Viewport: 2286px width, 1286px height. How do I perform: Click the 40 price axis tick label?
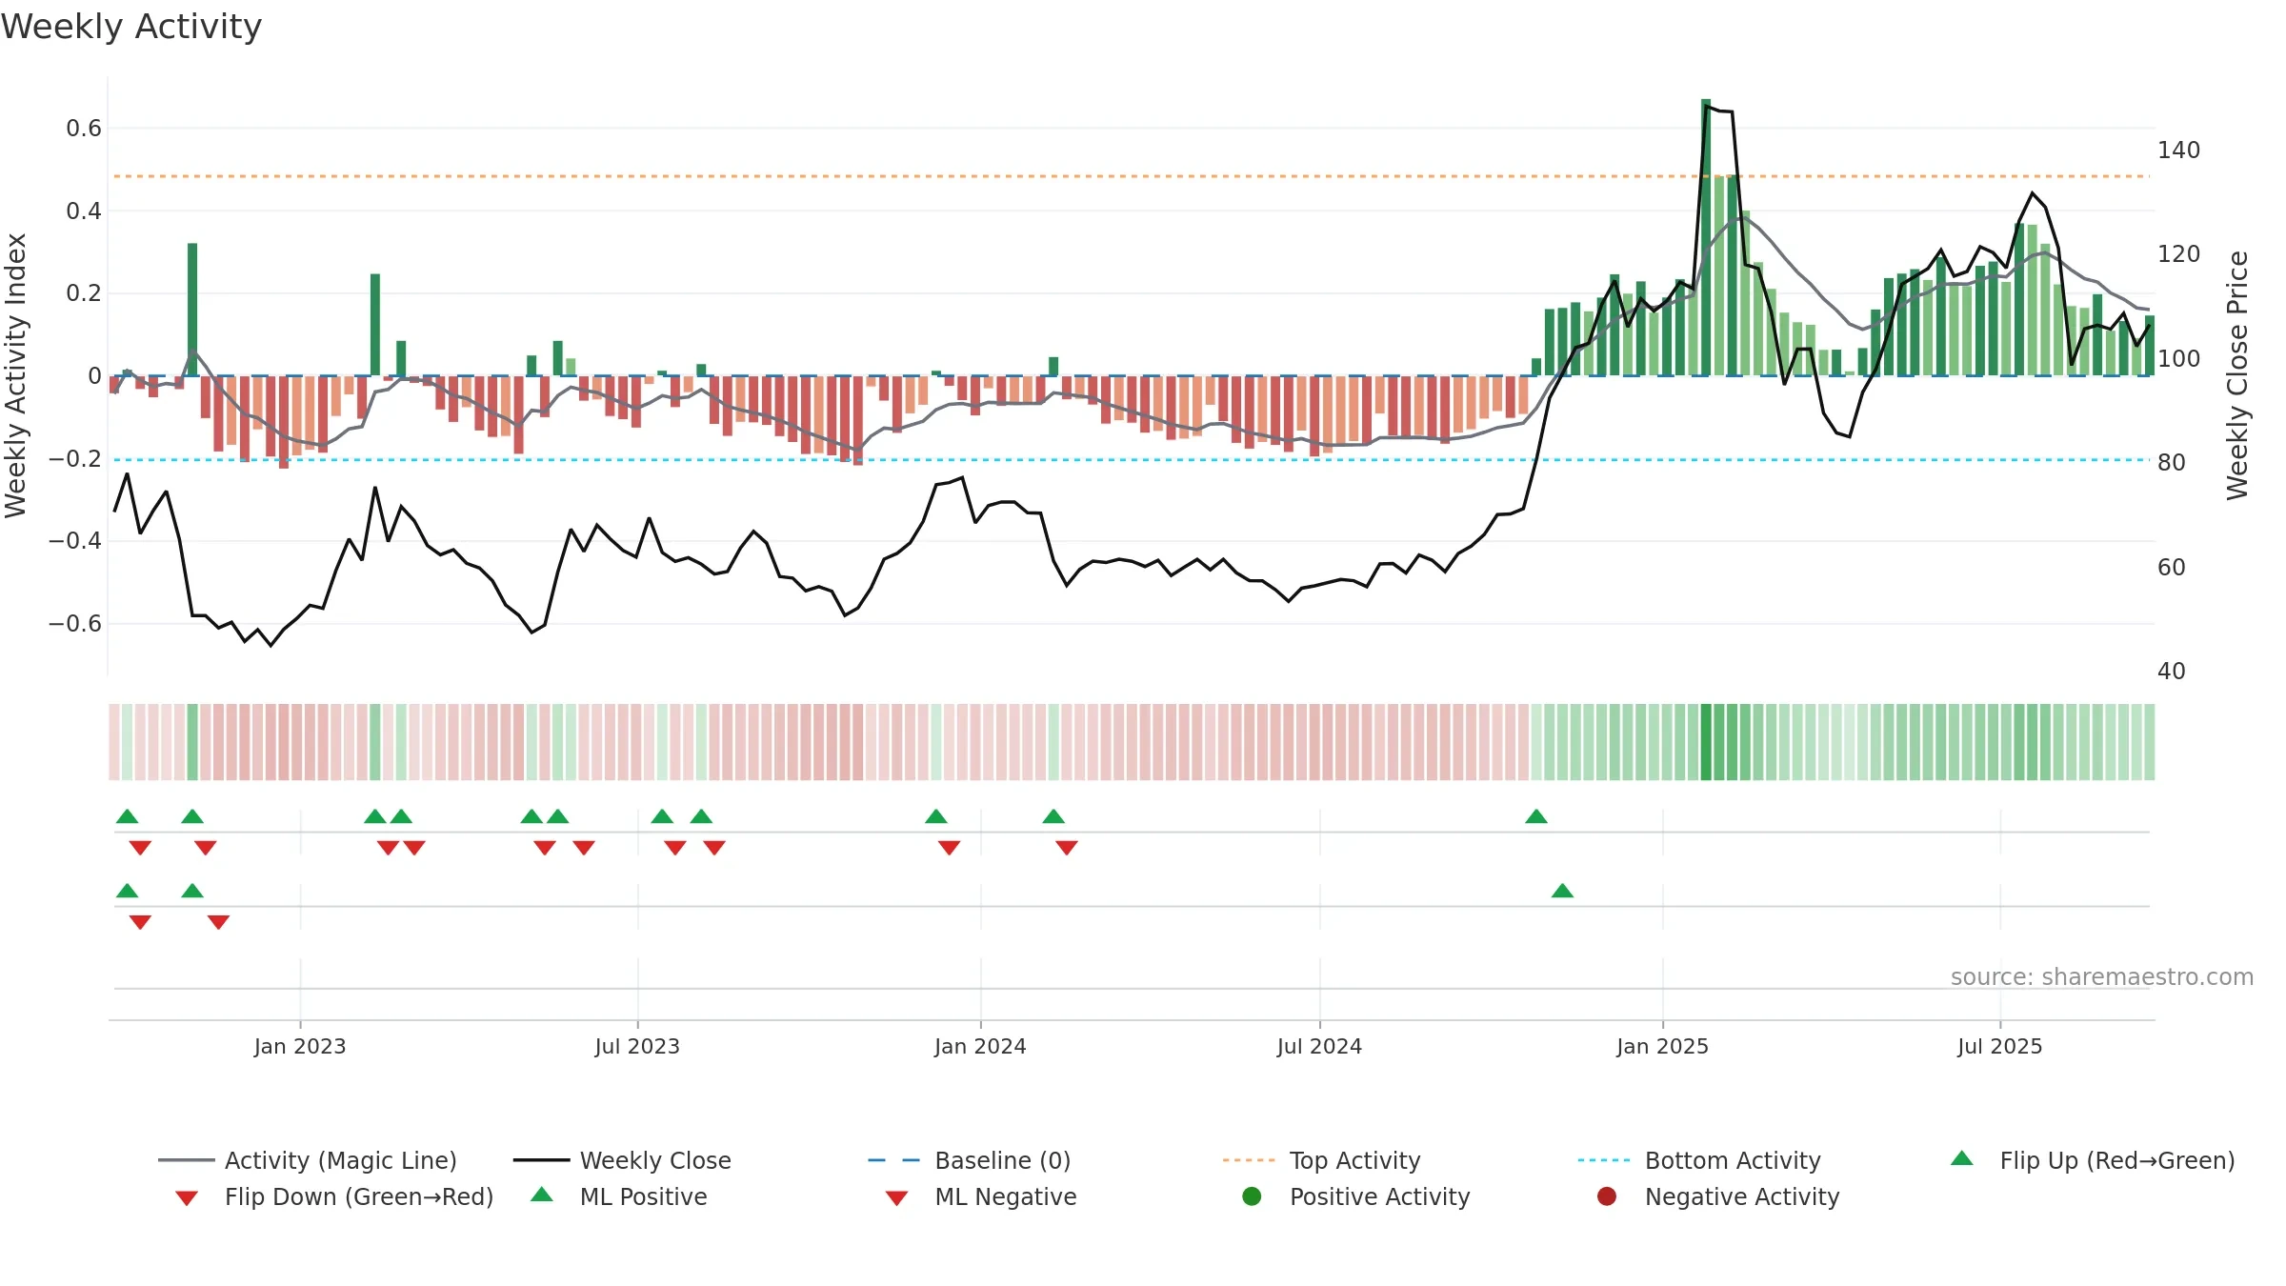(2172, 672)
